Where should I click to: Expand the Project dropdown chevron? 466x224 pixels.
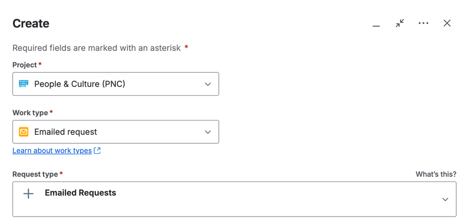[x=208, y=84]
